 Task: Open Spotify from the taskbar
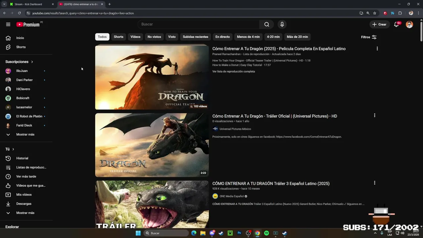266,233
